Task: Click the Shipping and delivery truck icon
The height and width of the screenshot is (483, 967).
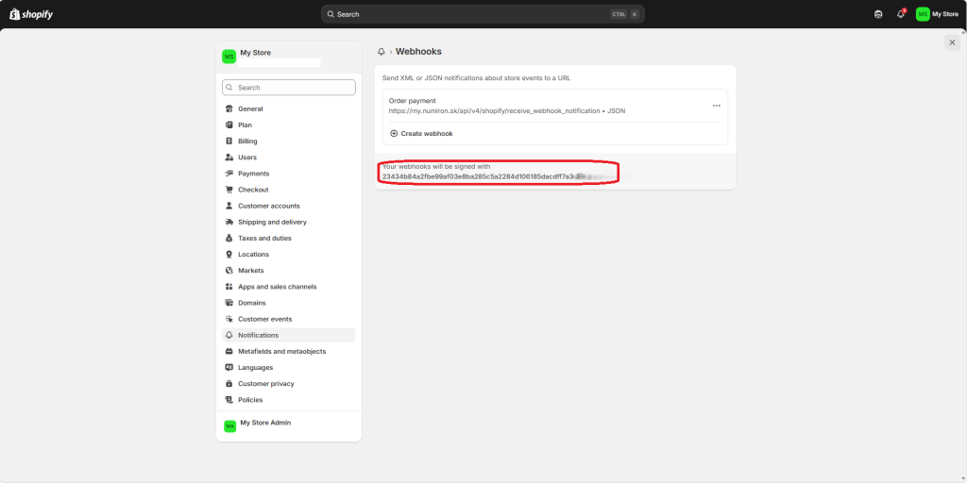Action: (229, 222)
